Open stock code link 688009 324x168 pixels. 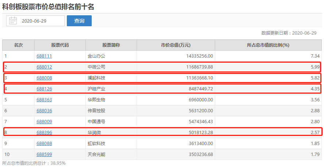coord(44,122)
